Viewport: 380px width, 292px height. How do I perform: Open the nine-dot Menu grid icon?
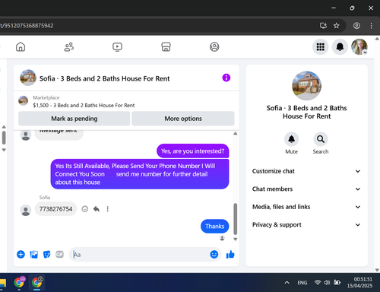(321, 47)
